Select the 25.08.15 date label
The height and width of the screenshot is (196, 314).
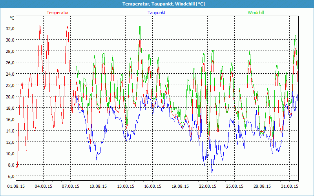click(x=235, y=186)
